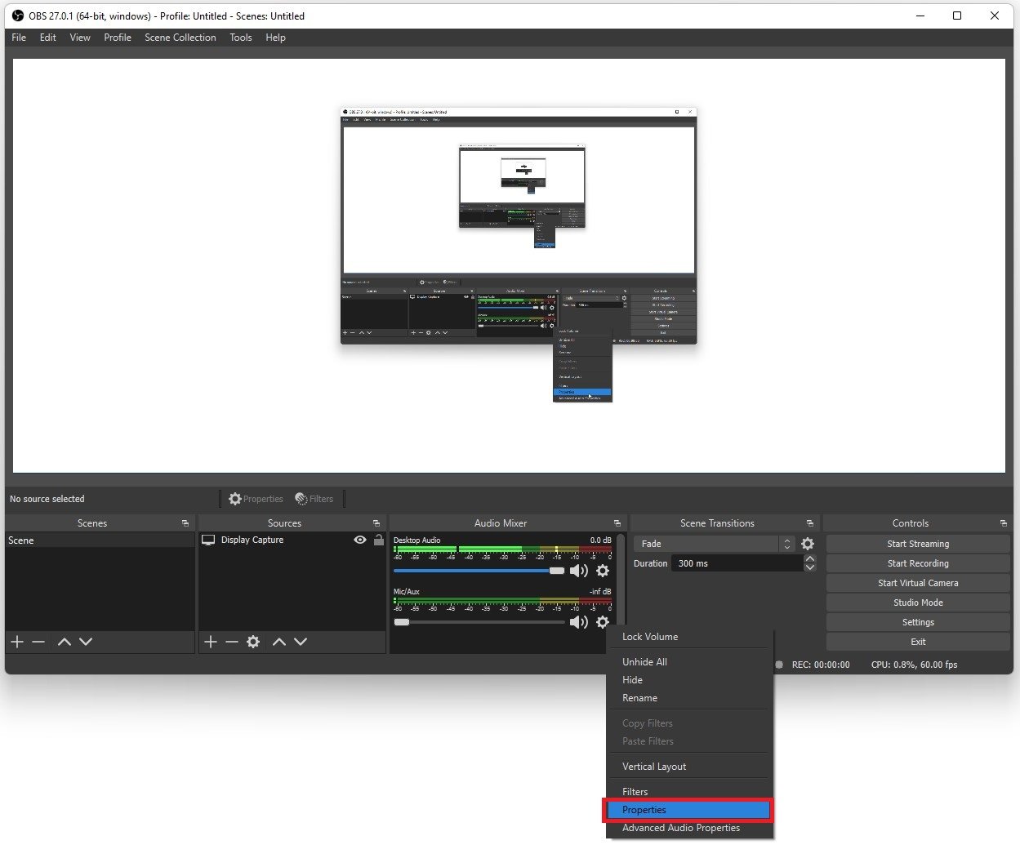
Task: Choose Paste Filters in context menu
Action: (690, 741)
